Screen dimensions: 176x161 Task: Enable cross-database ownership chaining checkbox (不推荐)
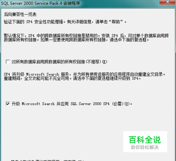coord(8,62)
